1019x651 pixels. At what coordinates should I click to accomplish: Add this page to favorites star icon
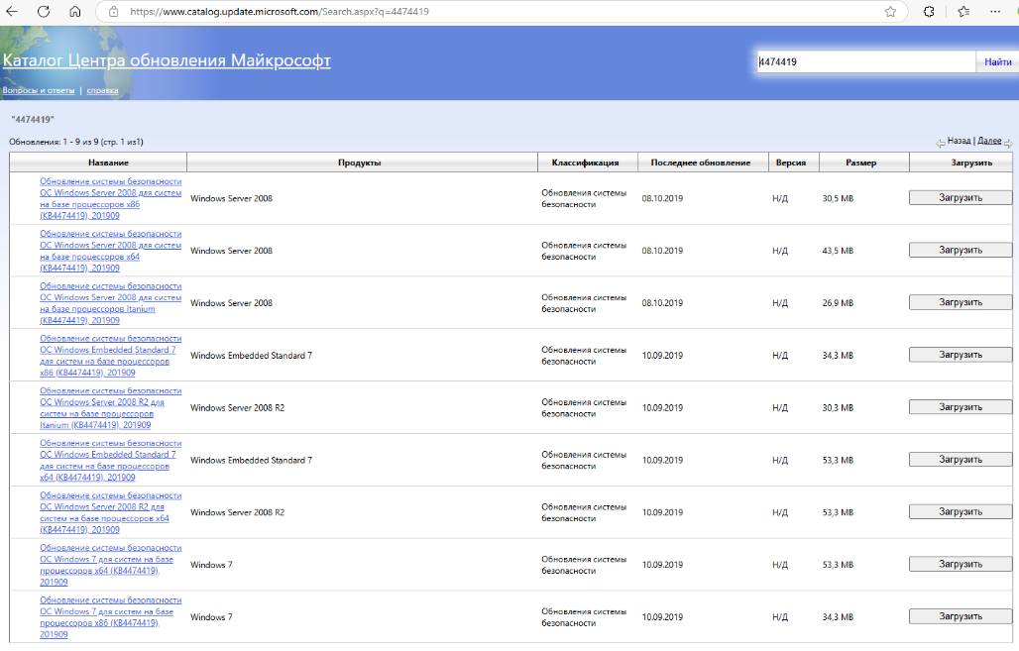coord(890,11)
